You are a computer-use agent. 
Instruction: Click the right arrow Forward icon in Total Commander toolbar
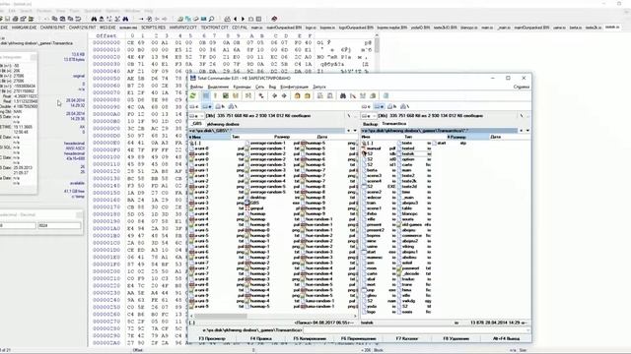(284, 96)
